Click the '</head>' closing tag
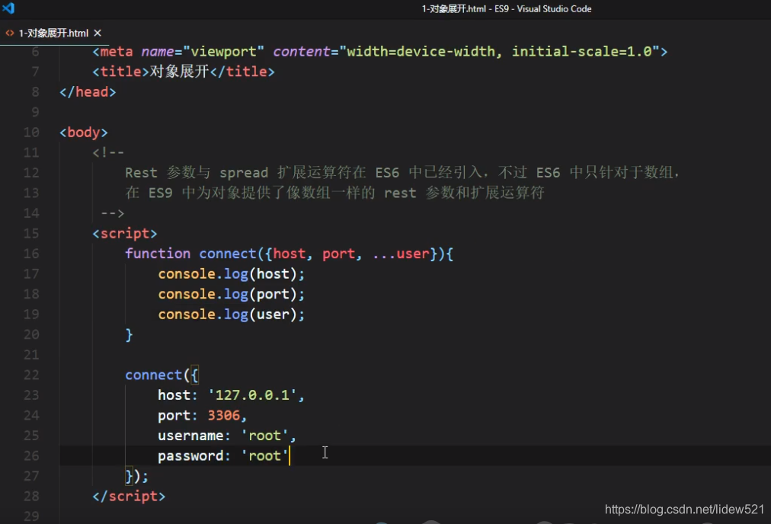The height and width of the screenshot is (524, 771). 88,92
